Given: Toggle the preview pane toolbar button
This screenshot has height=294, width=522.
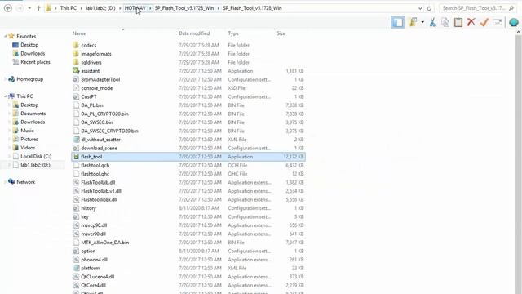Looking at the screenshot, I should (397, 22).
